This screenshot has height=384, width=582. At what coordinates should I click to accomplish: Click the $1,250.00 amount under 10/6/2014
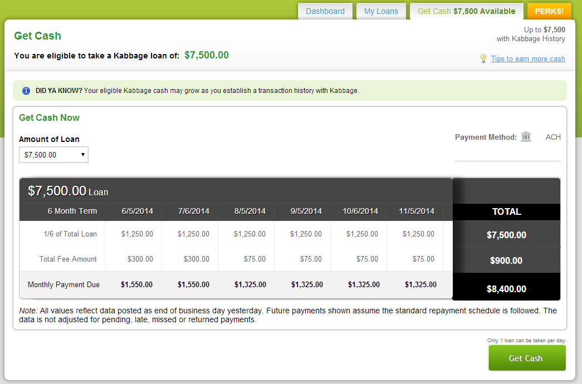[362, 234]
